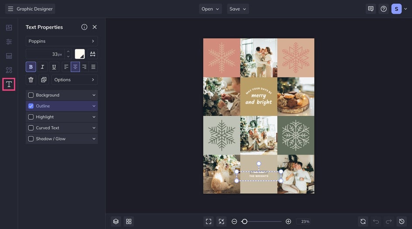Expand the Outline section chevron

tap(94, 106)
